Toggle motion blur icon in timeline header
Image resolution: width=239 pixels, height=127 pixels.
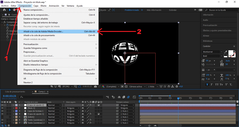point(128,97)
